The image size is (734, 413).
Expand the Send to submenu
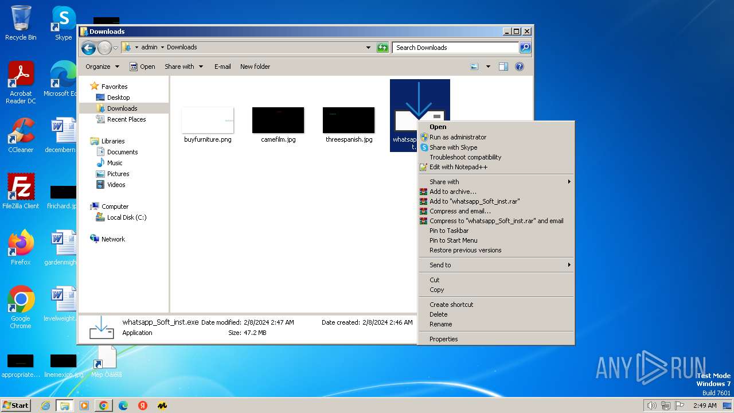click(496, 265)
